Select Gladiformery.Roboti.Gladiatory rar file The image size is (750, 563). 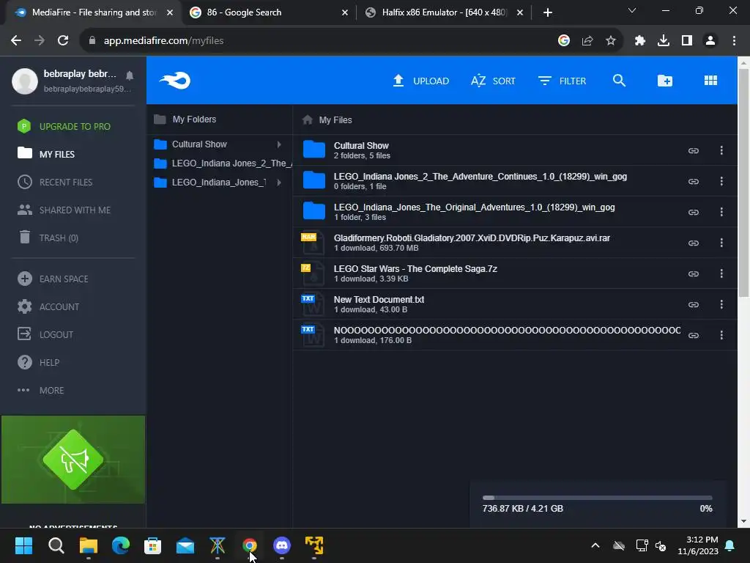[515, 243]
